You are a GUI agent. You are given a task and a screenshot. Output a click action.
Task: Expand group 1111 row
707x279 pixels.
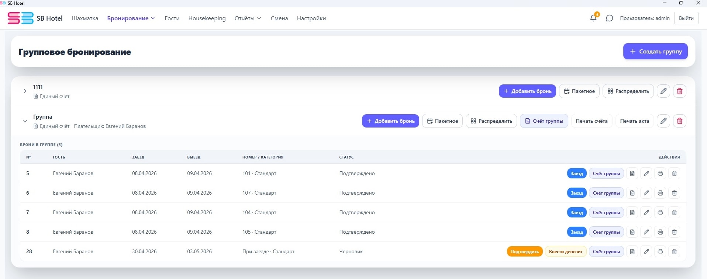click(25, 91)
